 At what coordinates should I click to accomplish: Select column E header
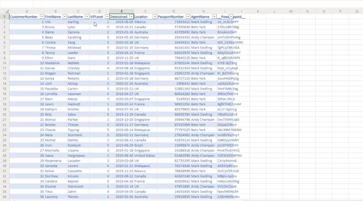122,11
